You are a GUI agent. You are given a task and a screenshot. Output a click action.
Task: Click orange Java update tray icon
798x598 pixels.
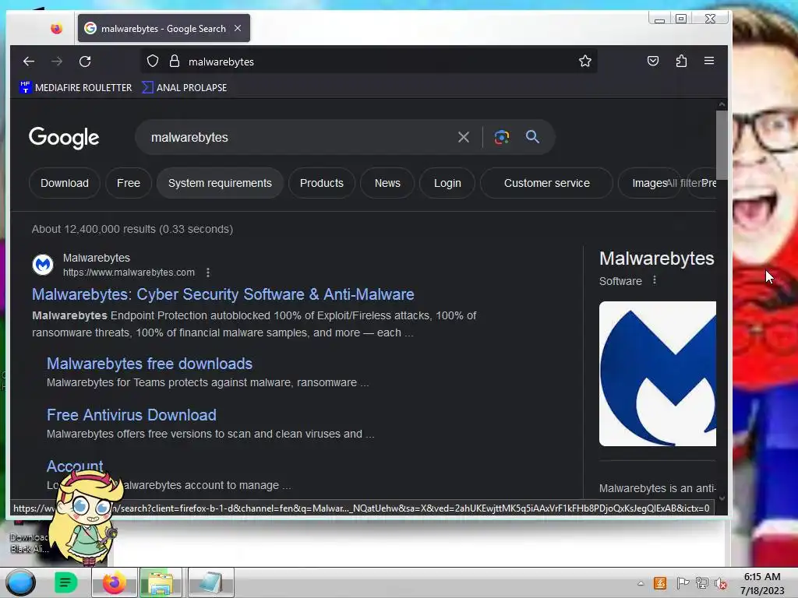coord(660,583)
